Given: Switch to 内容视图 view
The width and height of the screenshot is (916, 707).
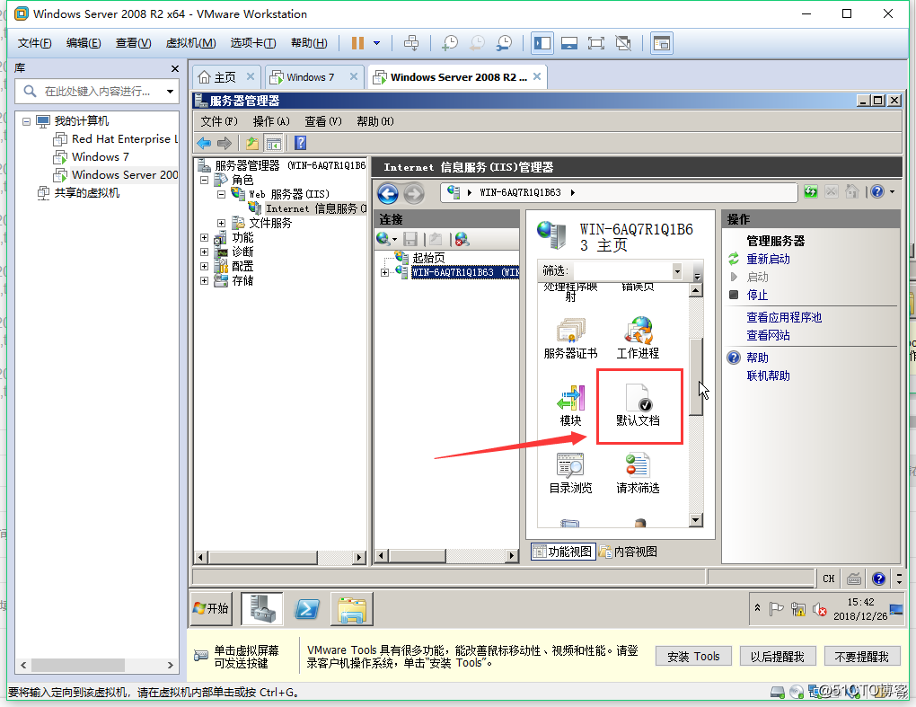Looking at the screenshot, I should tap(628, 552).
